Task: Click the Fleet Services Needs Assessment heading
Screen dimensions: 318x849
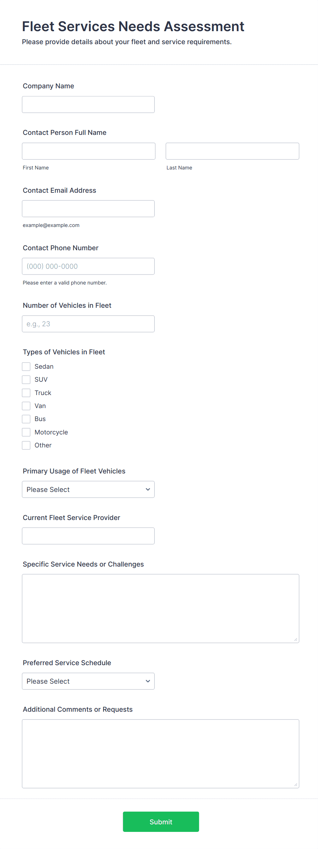Action: (133, 26)
